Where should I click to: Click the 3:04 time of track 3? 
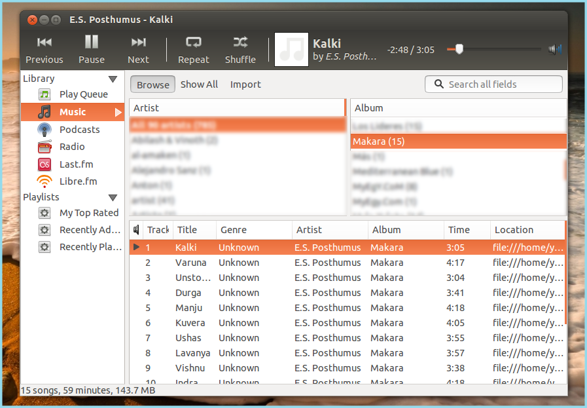pyautogui.click(x=455, y=278)
